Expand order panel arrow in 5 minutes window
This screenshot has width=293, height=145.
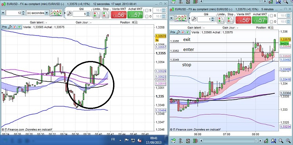point(190,18)
